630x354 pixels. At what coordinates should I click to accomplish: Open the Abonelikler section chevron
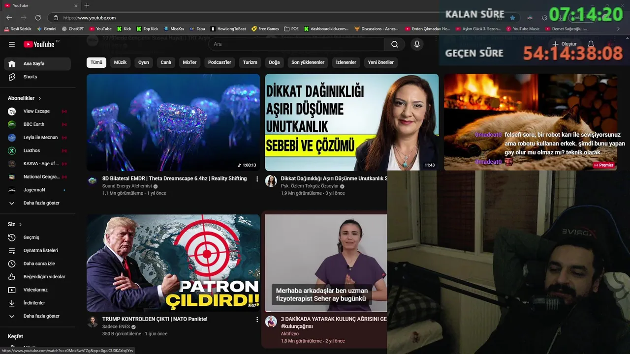pos(40,98)
